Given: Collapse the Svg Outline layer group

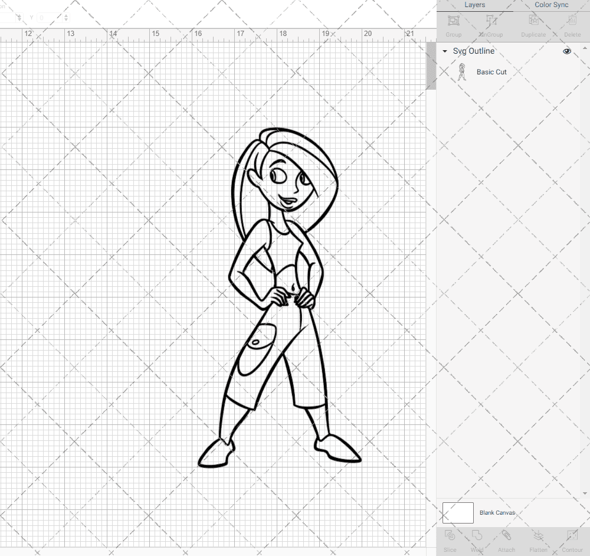Looking at the screenshot, I should [x=444, y=51].
